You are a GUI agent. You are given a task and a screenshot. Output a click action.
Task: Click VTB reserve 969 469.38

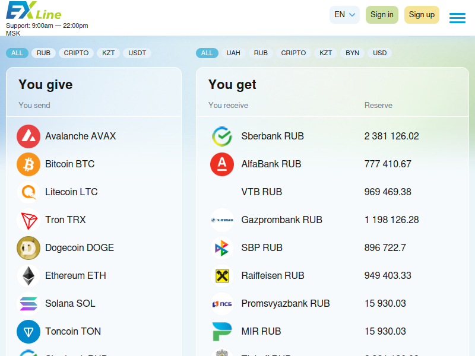(388, 192)
